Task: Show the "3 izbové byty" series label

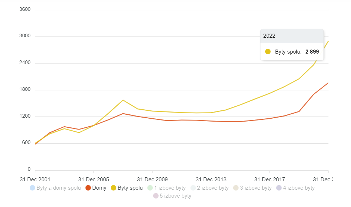Action: pos(256,188)
